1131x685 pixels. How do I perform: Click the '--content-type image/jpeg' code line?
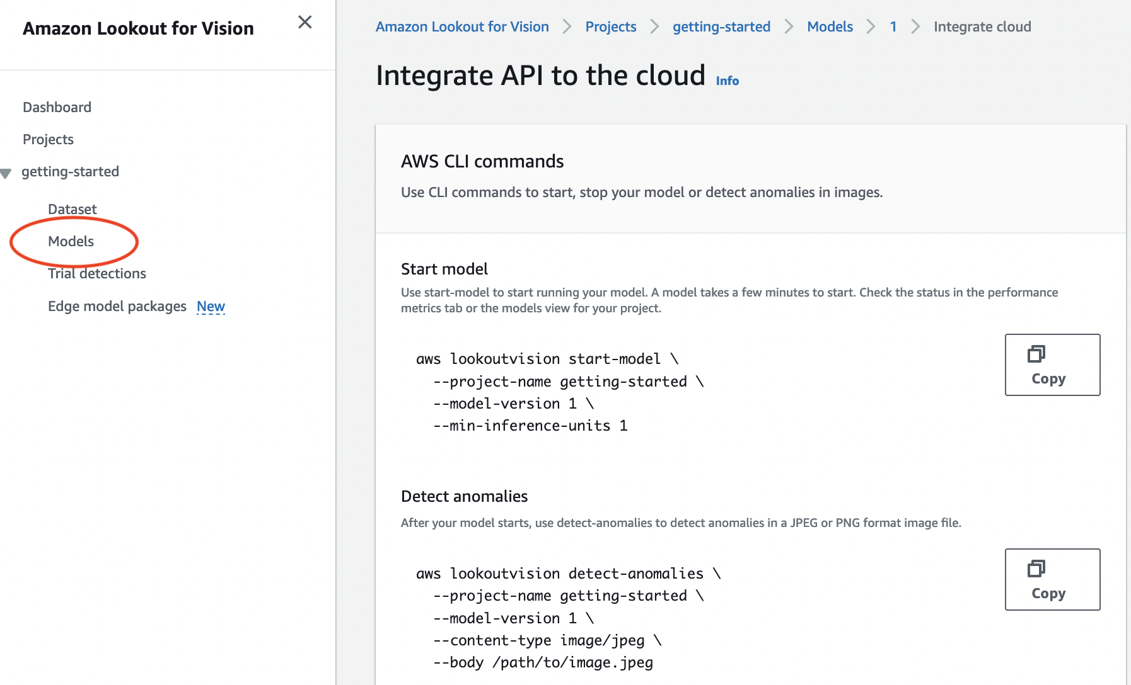(x=547, y=640)
